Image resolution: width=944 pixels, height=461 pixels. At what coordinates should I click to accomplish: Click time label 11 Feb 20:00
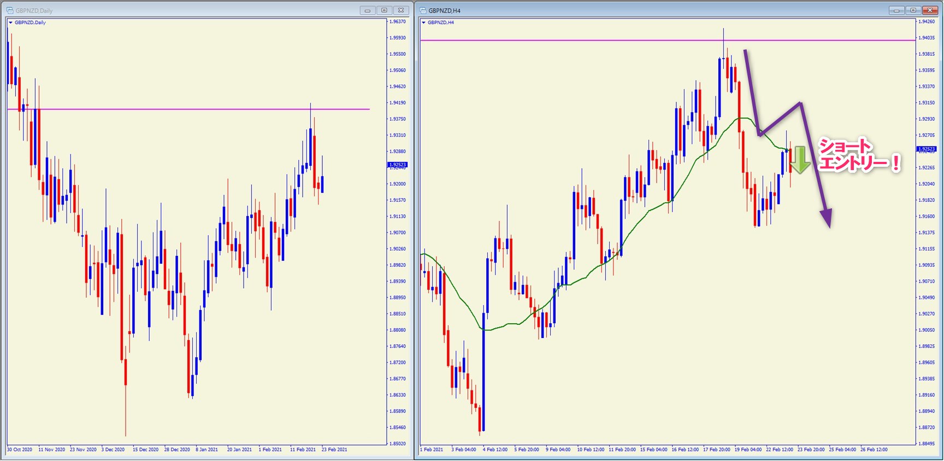pos(622,450)
